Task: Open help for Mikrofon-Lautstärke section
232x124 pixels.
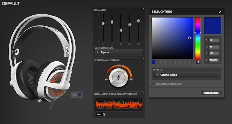Action: [143, 60]
